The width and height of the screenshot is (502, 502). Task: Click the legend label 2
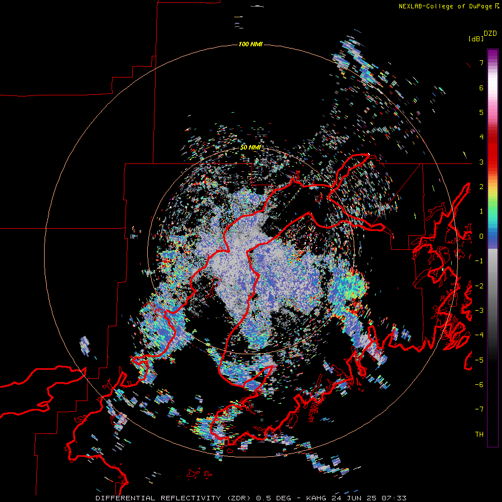coord(481,187)
